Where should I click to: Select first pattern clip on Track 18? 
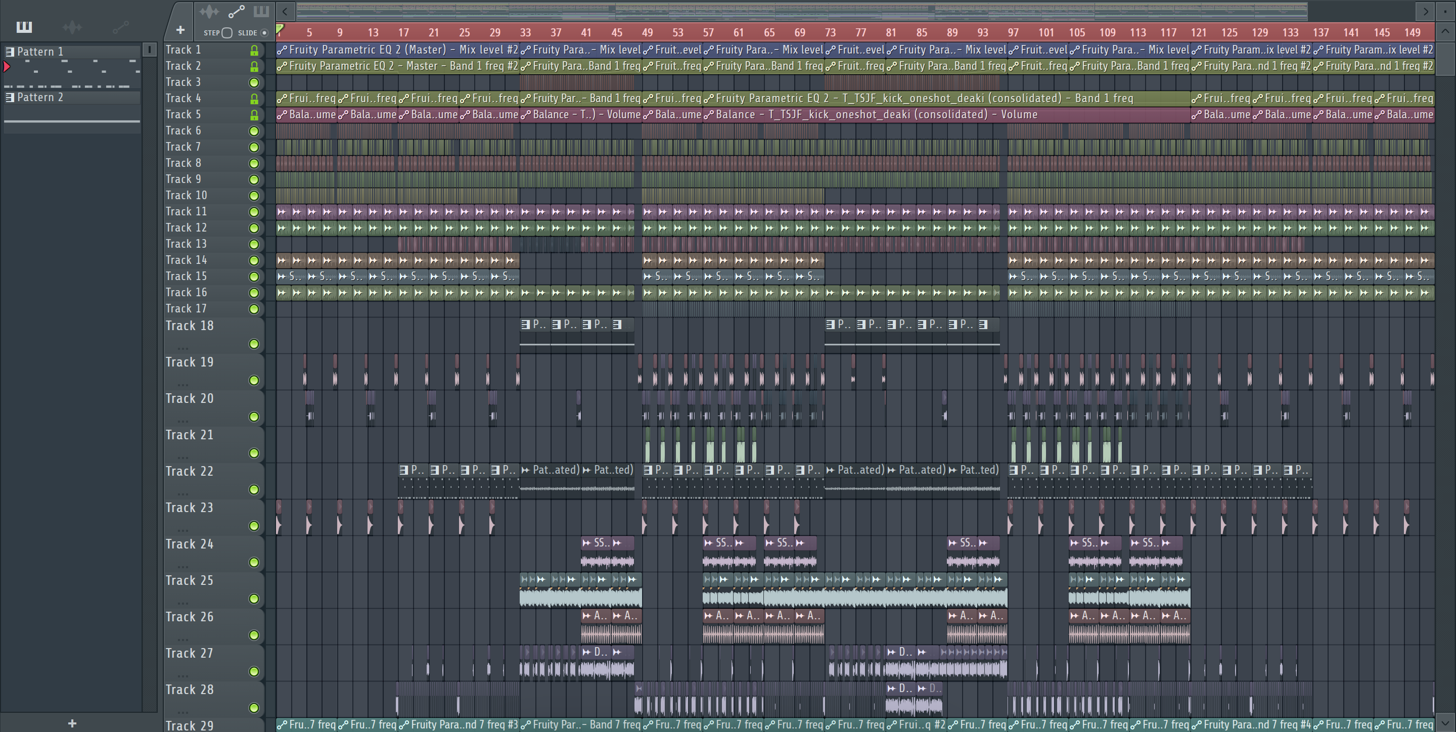pyautogui.click(x=535, y=335)
